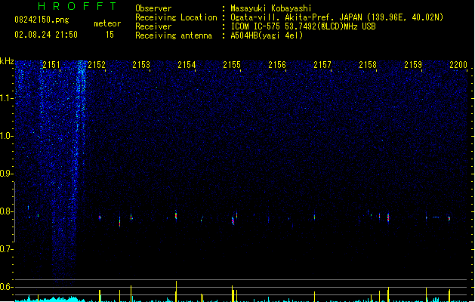Click the 0.9 frequency axis label
Viewport: 475px width, 302px height.
pyautogui.click(x=6, y=174)
